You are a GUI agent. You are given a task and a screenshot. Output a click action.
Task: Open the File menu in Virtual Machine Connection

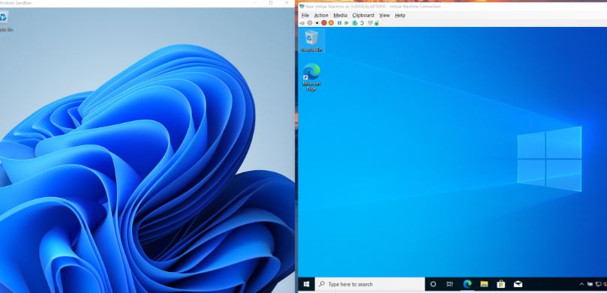[305, 15]
